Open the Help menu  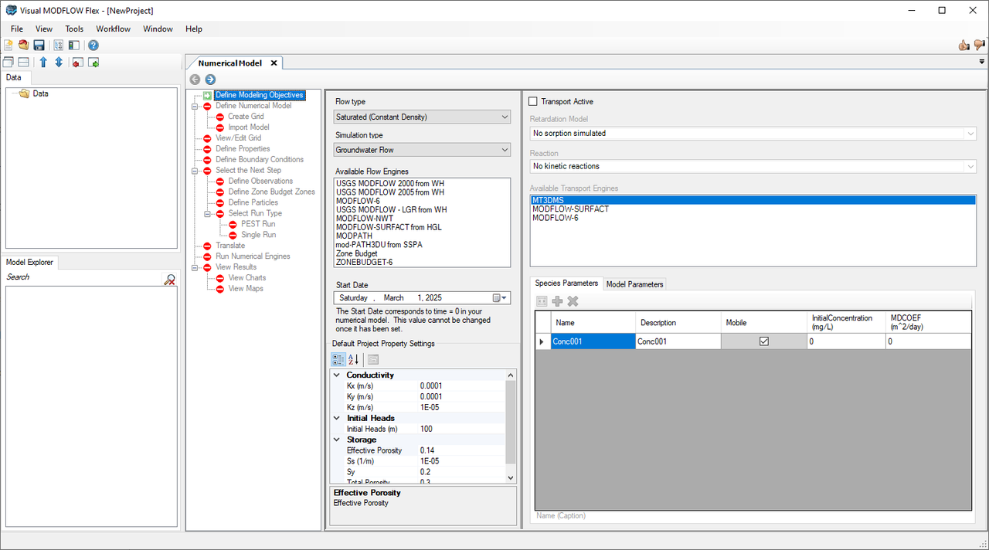(x=194, y=29)
